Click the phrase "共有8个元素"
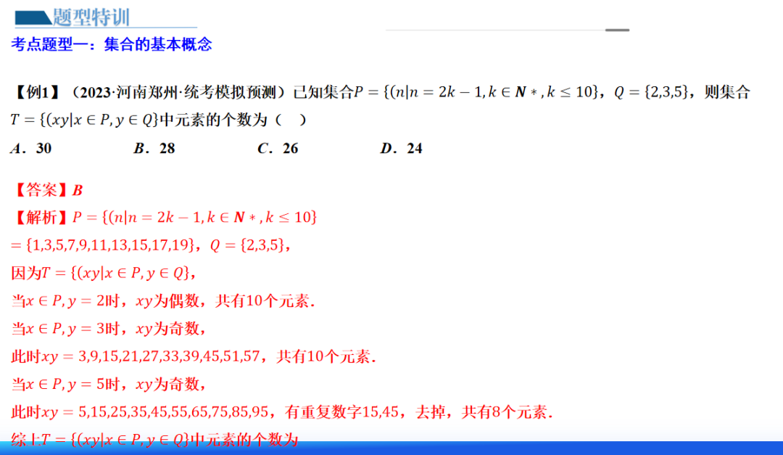Viewport: 783px width, 455px height. (505, 412)
